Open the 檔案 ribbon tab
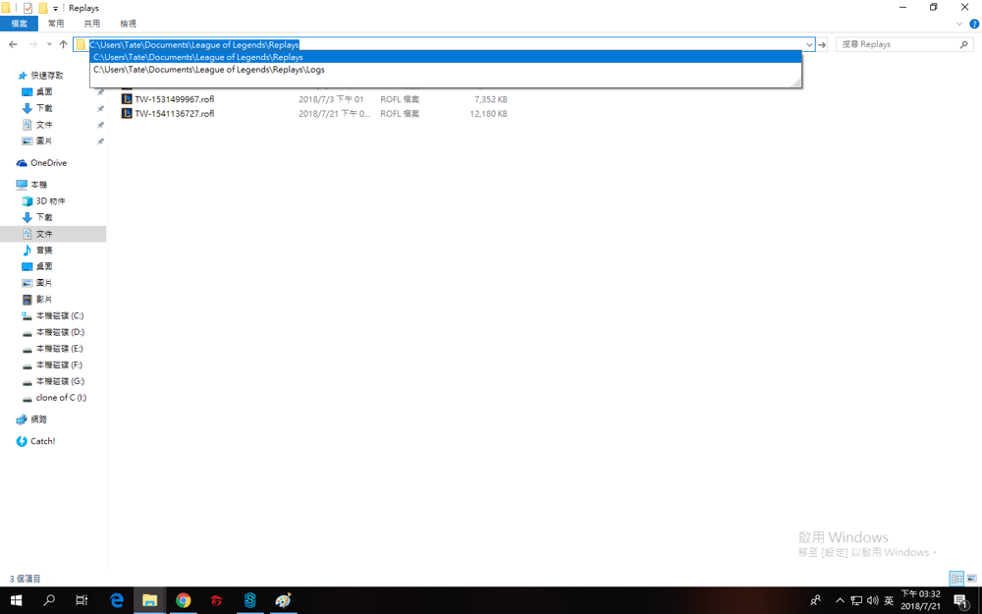 20,24
